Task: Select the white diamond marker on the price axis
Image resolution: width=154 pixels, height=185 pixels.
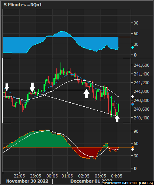Action: [133, 97]
